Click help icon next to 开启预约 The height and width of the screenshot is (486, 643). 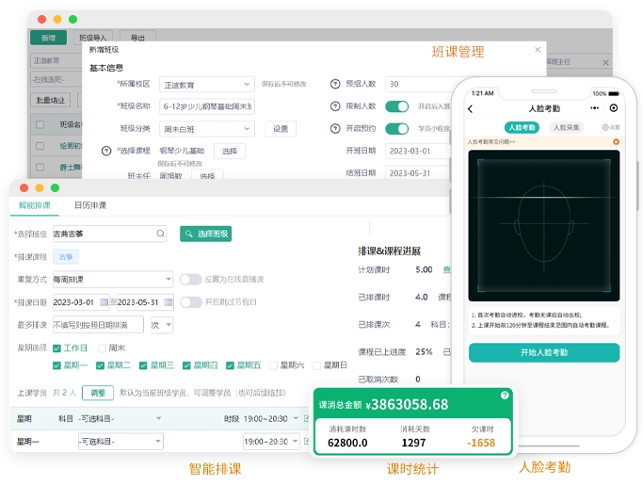point(335,129)
